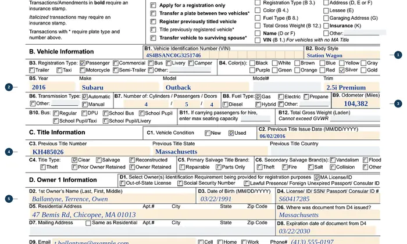This screenshot has width=407, height=244.
Task: Toggle the Gas fuel type checkbox
Action: [258, 96]
